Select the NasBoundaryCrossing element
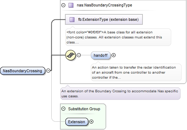 point(23,71)
